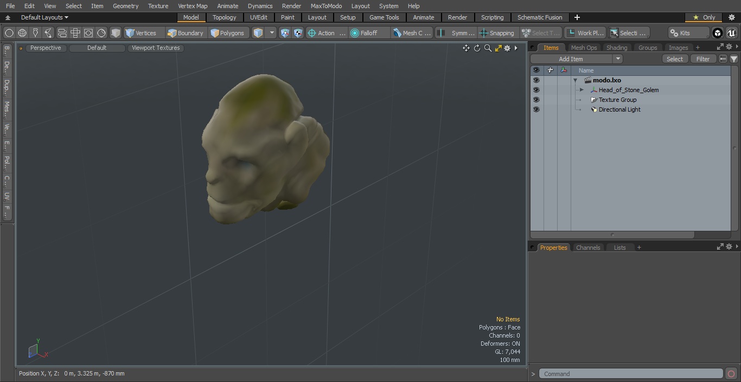Image resolution: width=741 pixels, height=382 pixels.
Task: Switch to the Shading tab
Action: [616, 48]
